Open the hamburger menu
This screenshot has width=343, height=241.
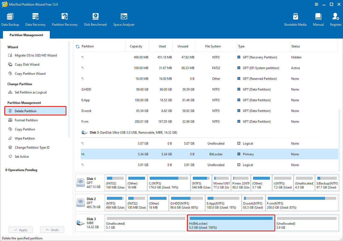pyautogui.click(x=316, y=4)
